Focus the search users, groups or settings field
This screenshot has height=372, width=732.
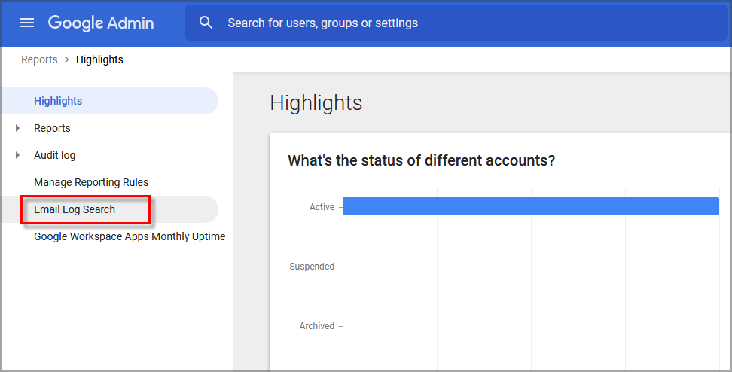(452, 23)
